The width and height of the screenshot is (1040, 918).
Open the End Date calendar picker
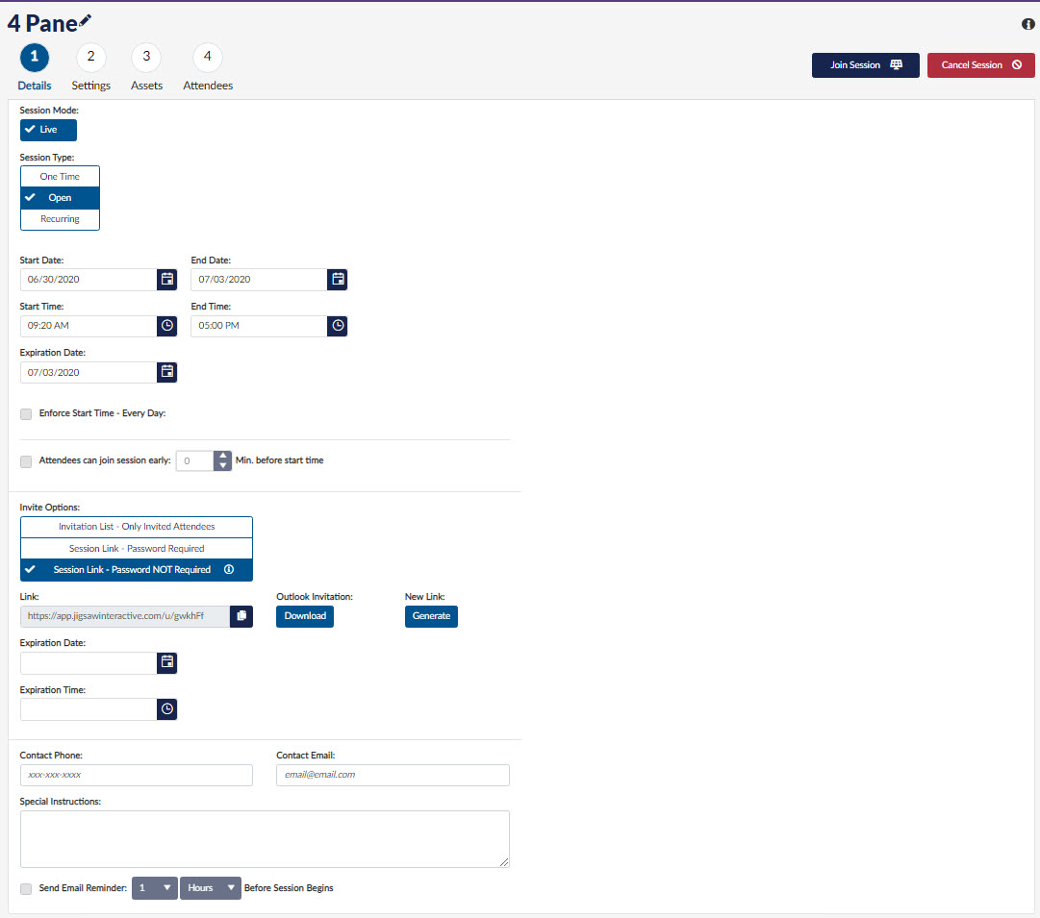tap(338, 280)
